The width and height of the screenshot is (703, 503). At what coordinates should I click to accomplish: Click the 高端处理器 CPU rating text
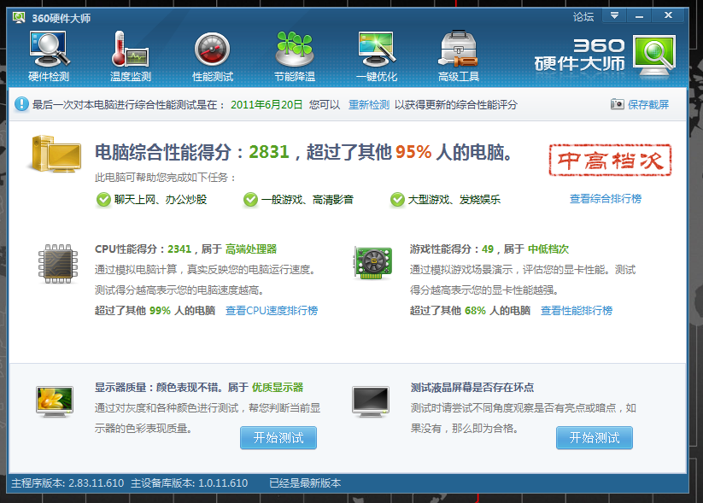point(251,249)
